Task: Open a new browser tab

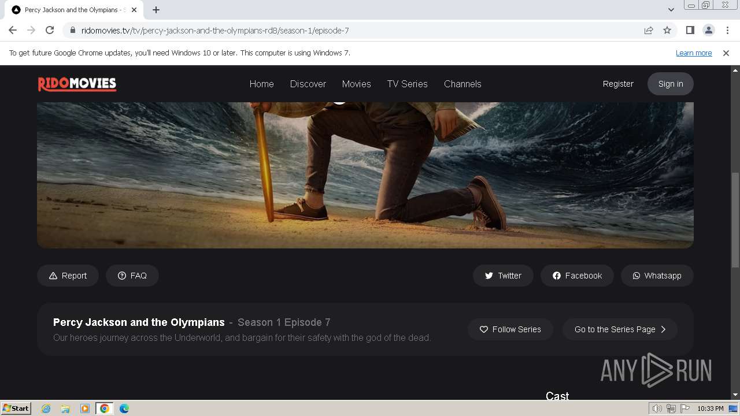Action: click(156, 10)
